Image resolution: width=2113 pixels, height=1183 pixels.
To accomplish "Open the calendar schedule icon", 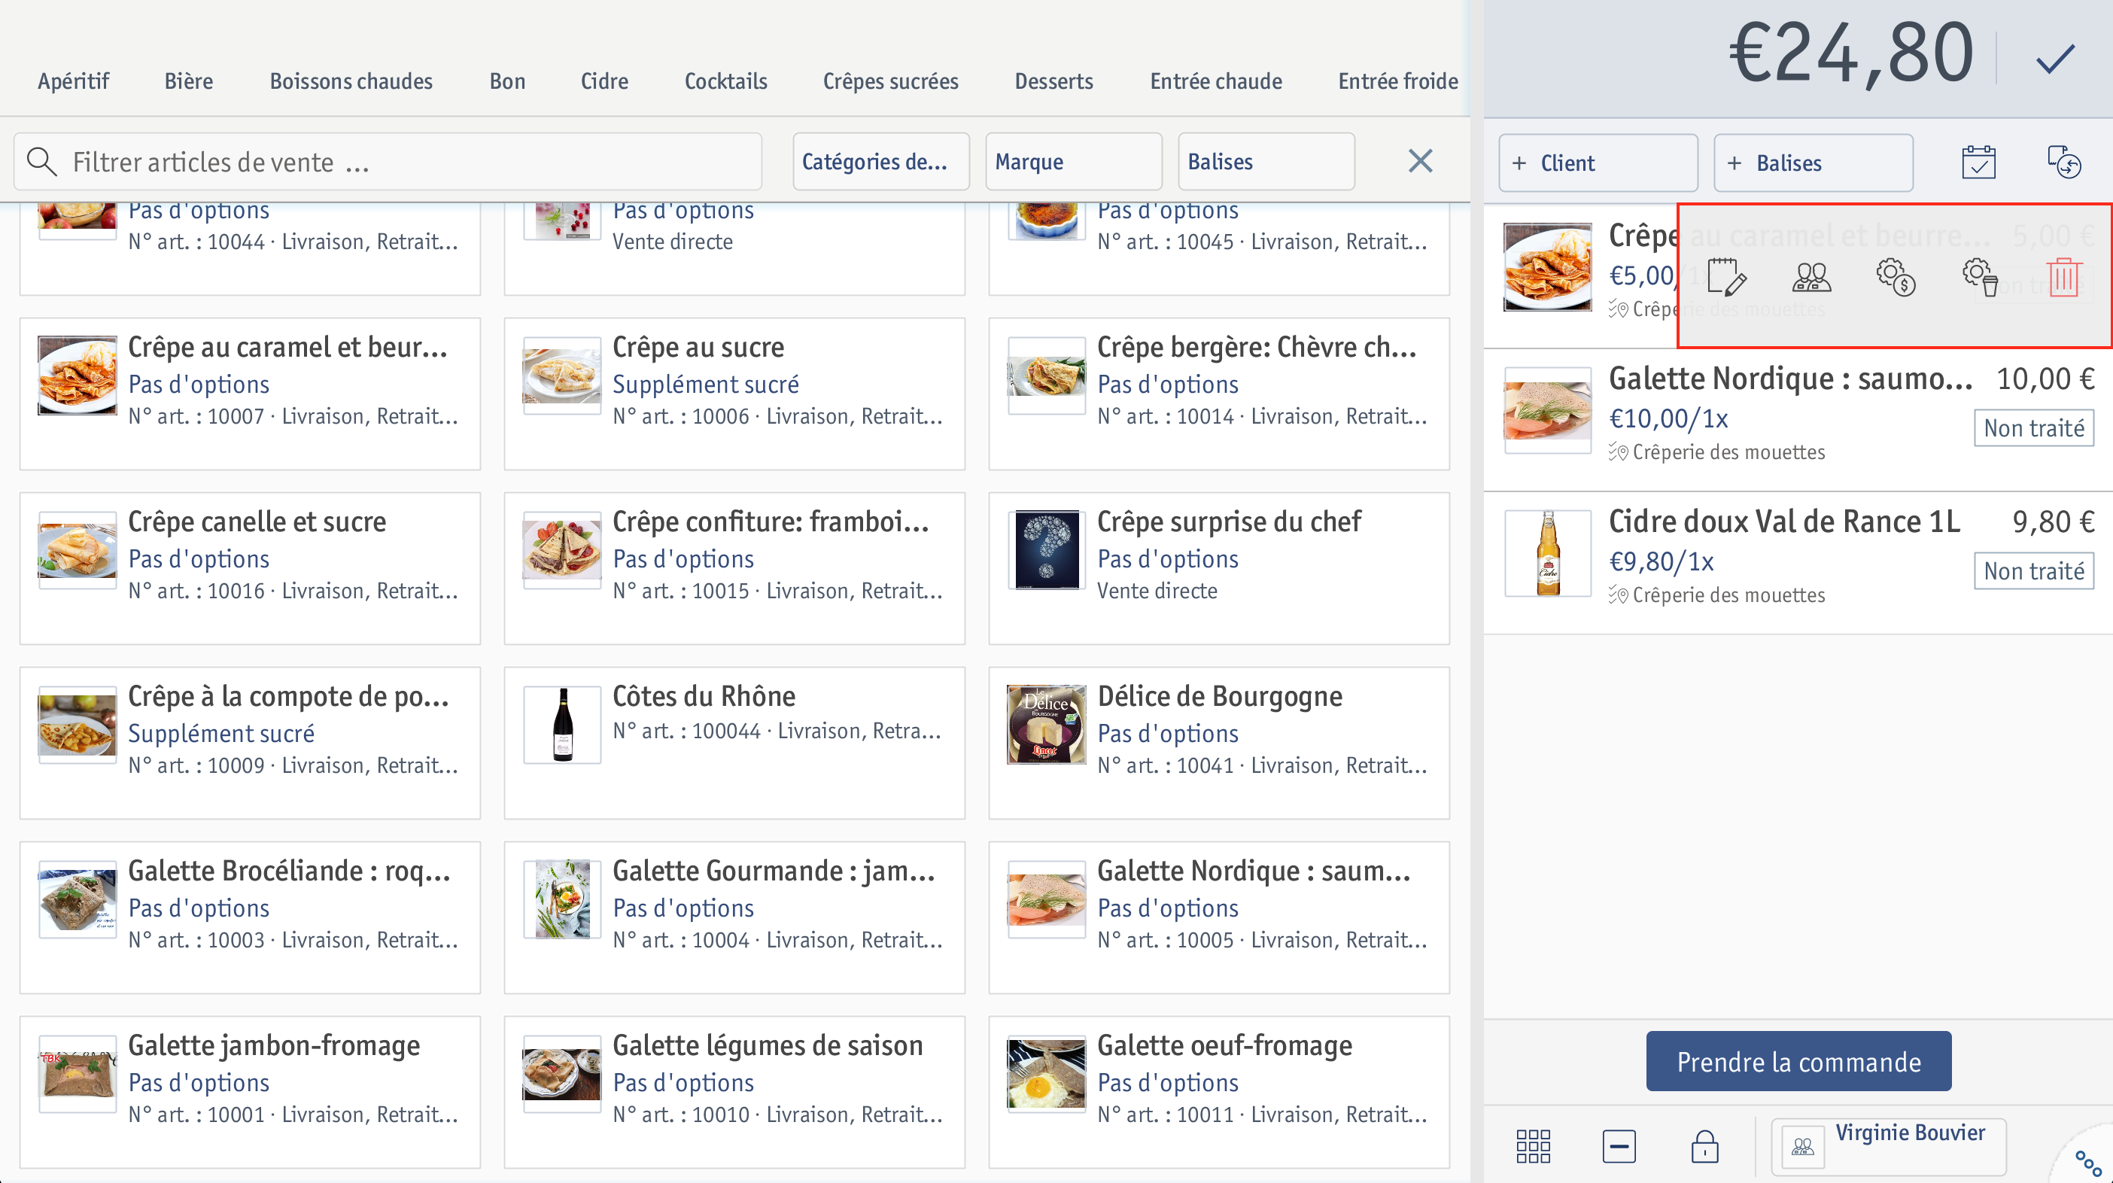I will (1978, 163).
